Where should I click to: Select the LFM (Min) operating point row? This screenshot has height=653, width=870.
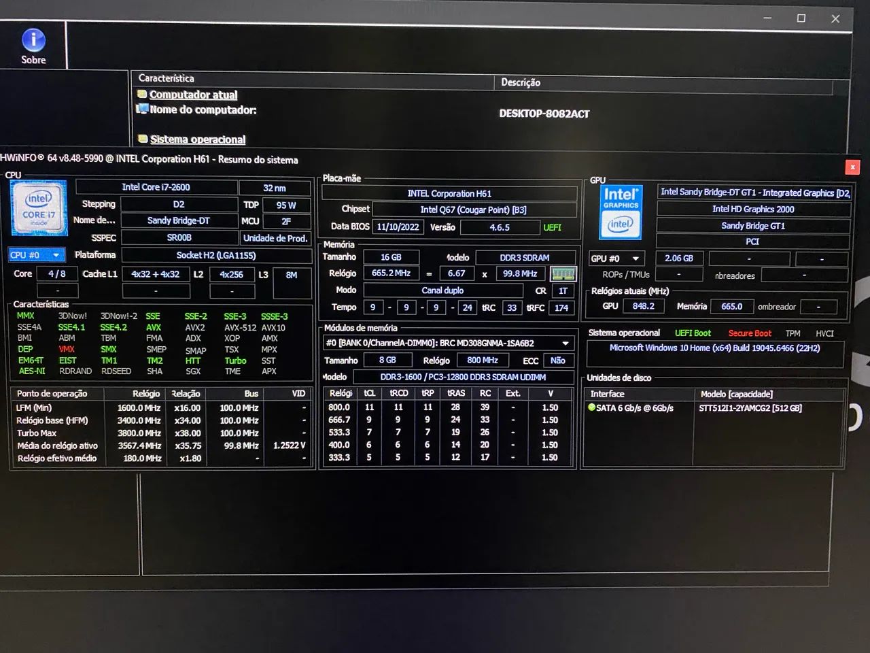pyautogui.click(x=160, y=408)
